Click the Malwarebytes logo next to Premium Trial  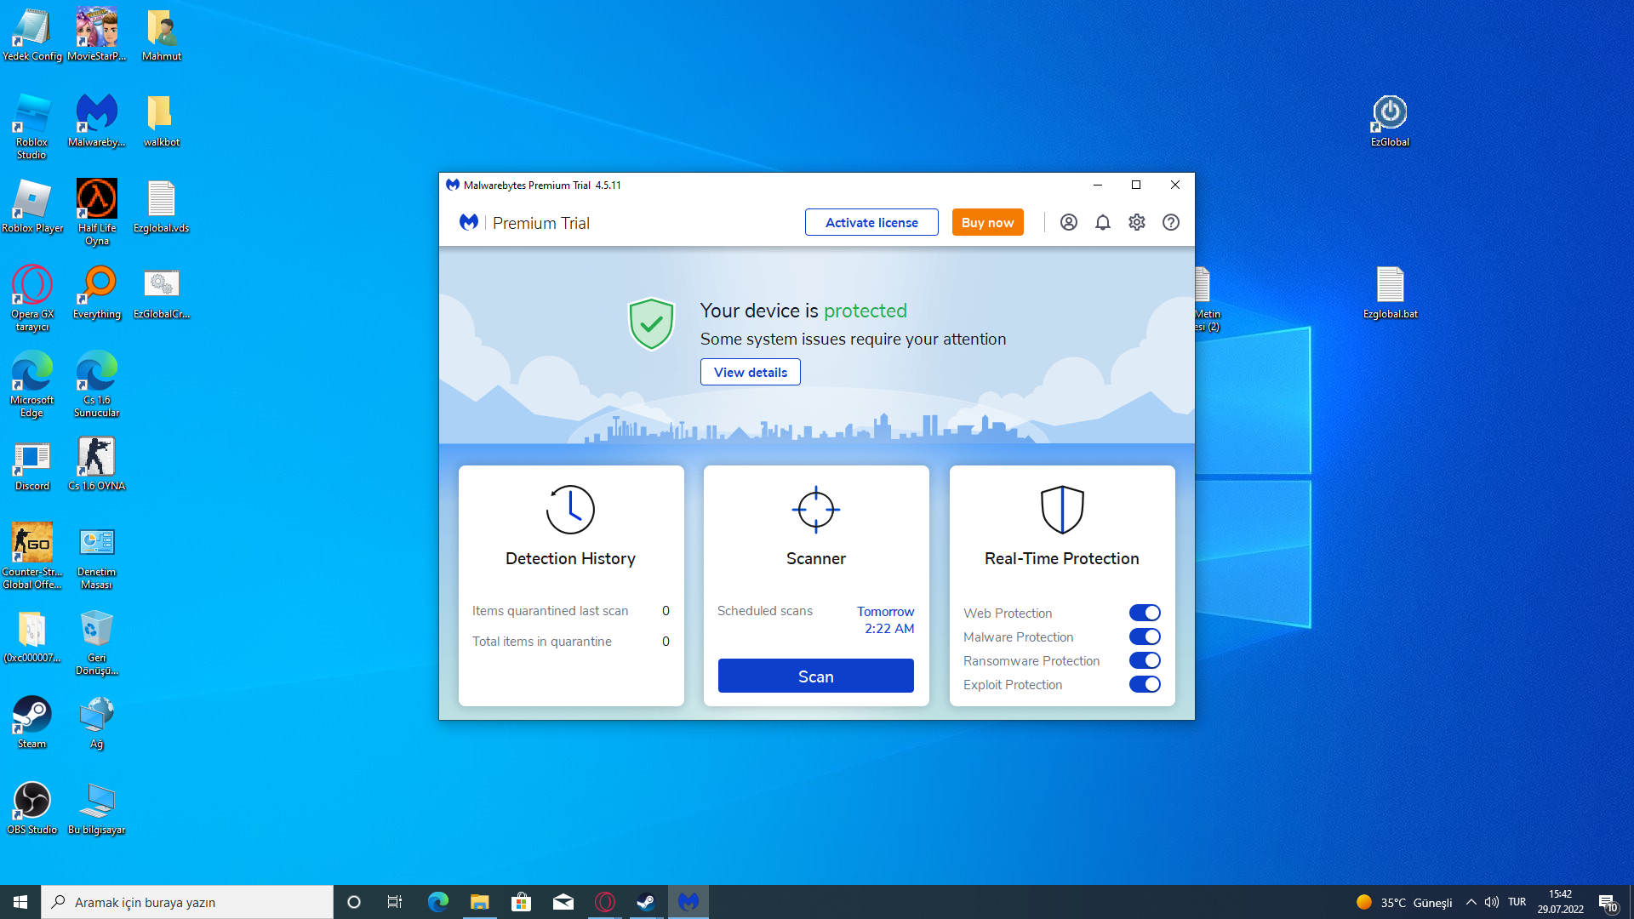(469, 222)
